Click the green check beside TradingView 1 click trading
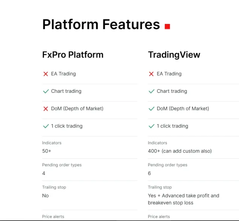The width and height of the screenshot is (239, 221). [x=151, y=126]
